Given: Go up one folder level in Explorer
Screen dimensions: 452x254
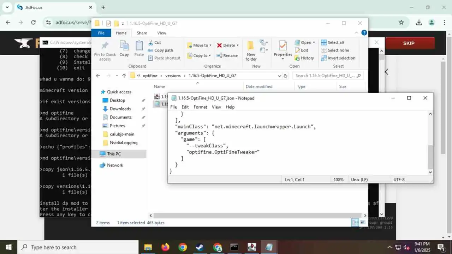Looking at the screenshot, I should coord(124,75).
